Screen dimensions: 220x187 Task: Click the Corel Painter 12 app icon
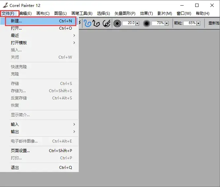click(x=5, y=5)
